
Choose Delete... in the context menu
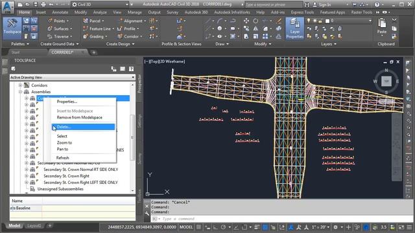click(x=83, y=127)
